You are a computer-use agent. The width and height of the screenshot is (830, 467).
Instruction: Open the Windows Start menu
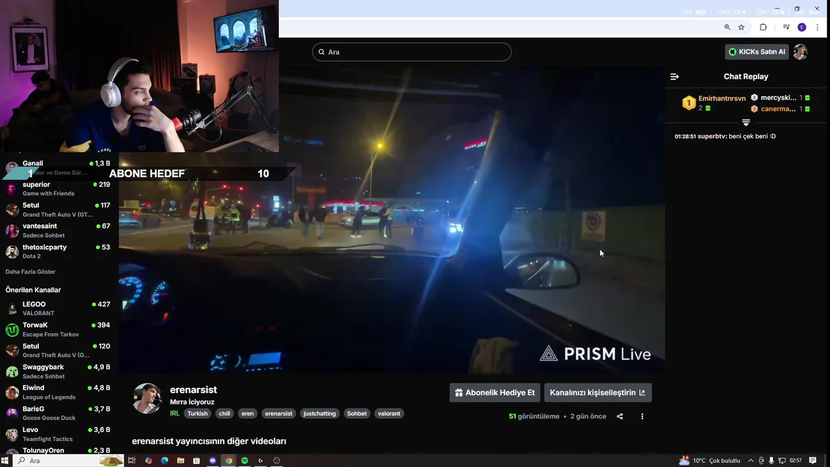[x=6, y=461]
